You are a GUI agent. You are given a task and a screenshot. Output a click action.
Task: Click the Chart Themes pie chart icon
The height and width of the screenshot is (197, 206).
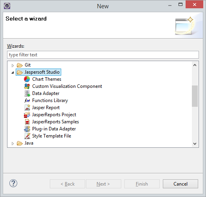click(27, 79)
